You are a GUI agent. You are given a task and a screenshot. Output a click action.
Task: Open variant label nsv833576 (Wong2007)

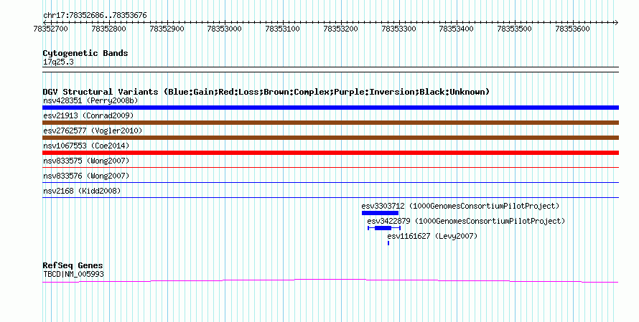86,176
